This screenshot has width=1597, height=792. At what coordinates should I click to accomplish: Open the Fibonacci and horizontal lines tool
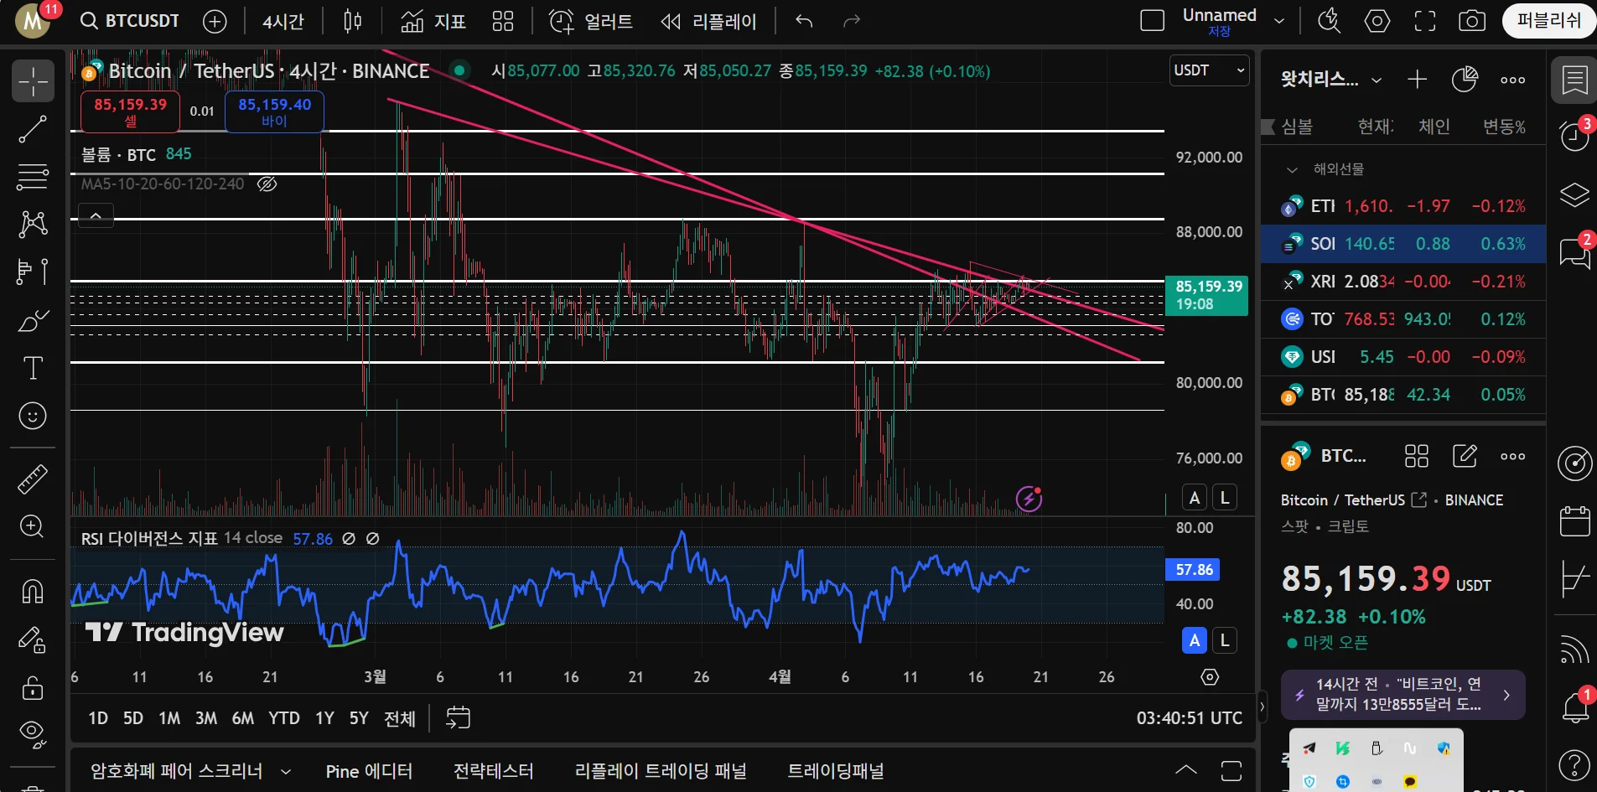tap(33, 177)
